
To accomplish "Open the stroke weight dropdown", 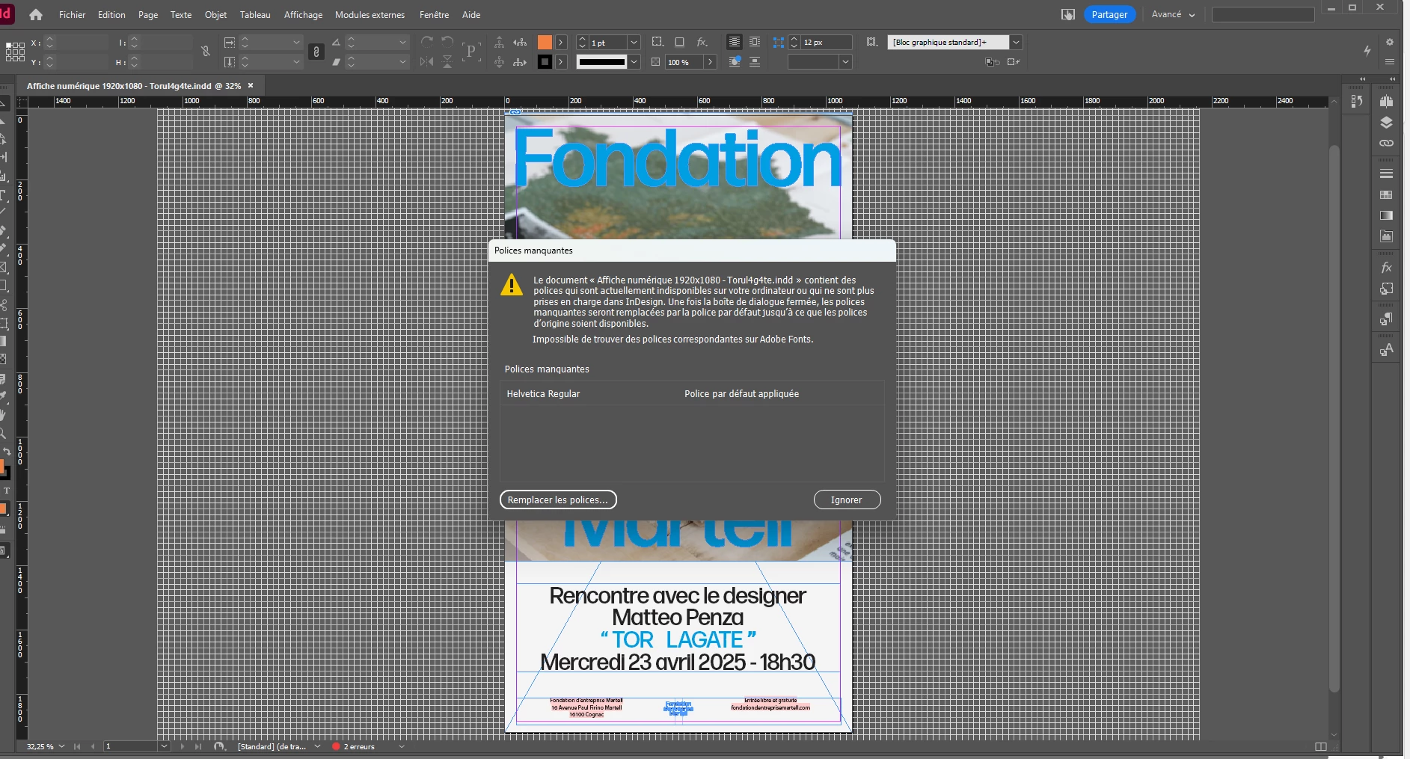I will click(x=634, y=43).
